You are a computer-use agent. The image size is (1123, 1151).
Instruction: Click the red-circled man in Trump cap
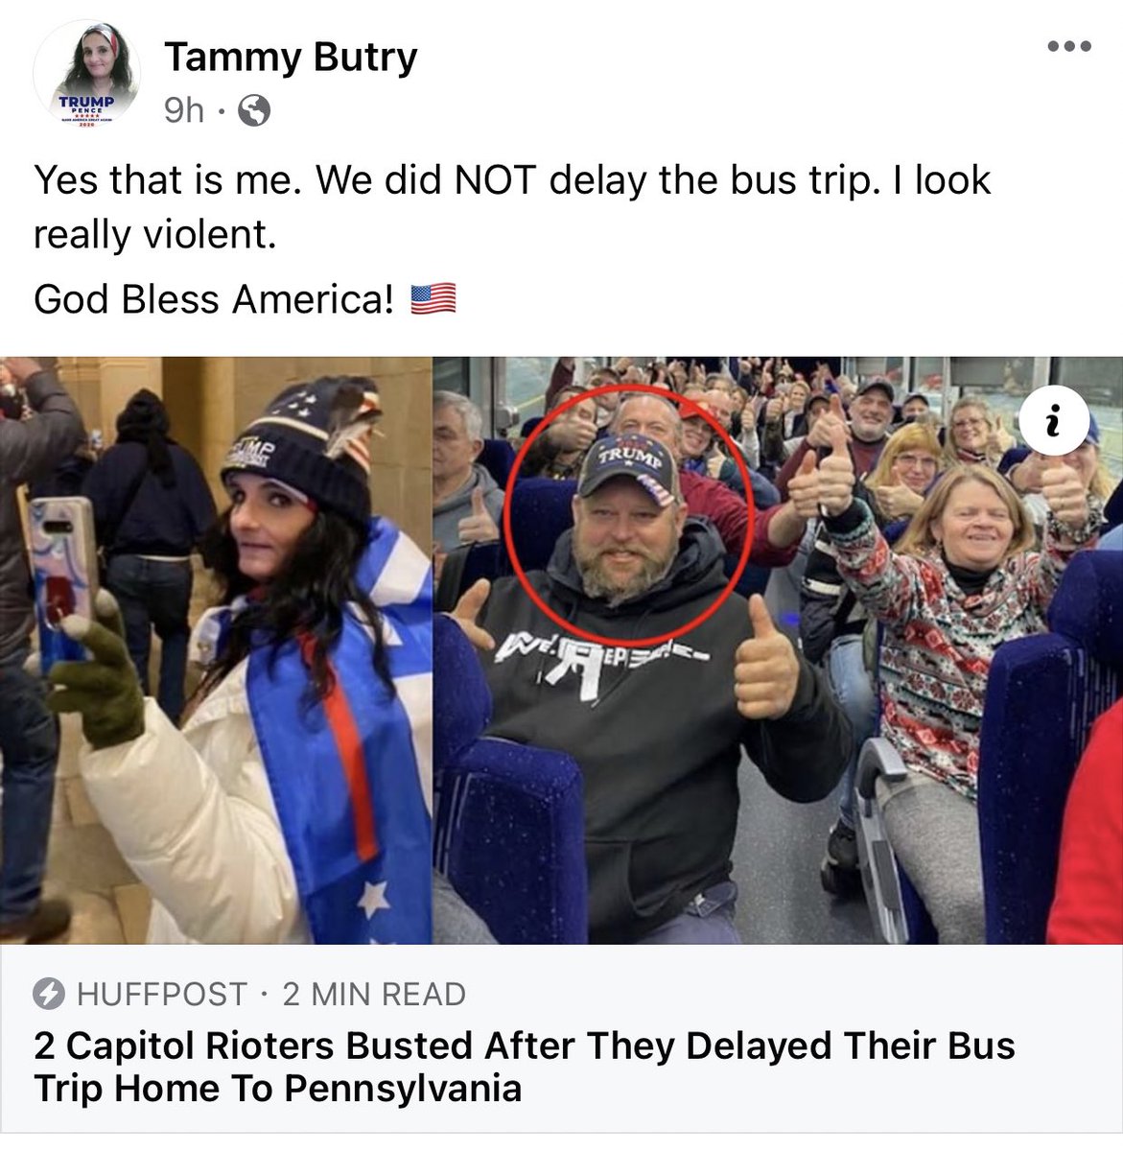(629, 512)
